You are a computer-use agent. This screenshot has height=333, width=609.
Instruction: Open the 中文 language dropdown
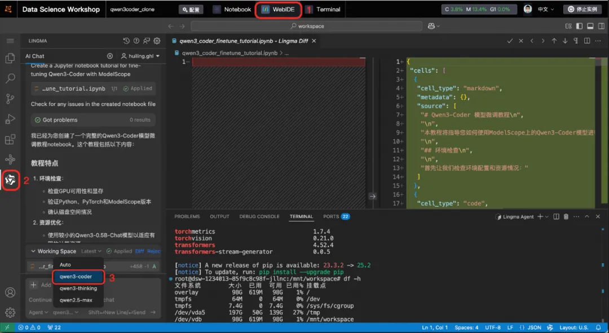(546, 10)
